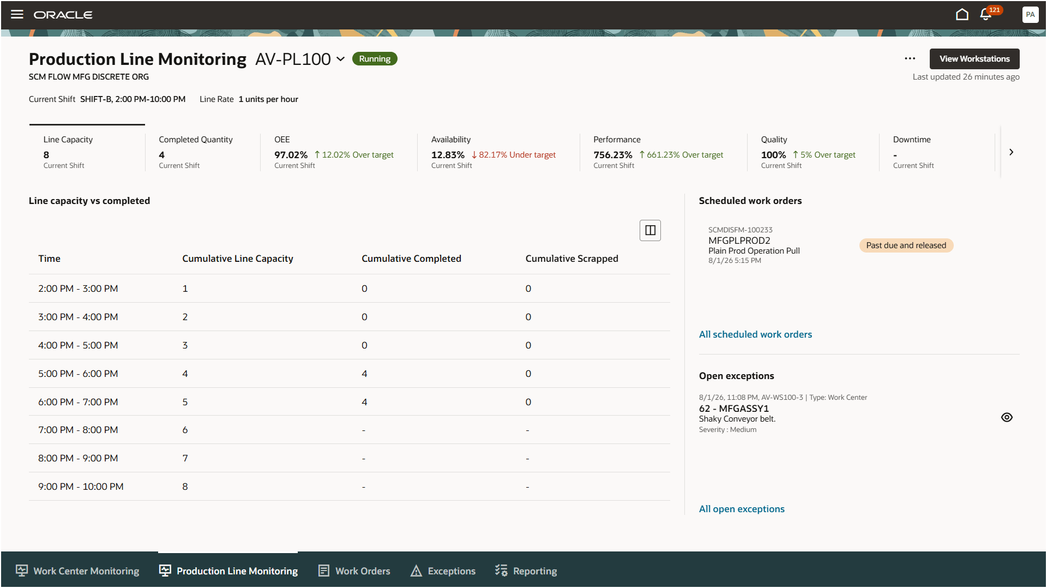Show next KPI metrics with right chevron

1011,152
